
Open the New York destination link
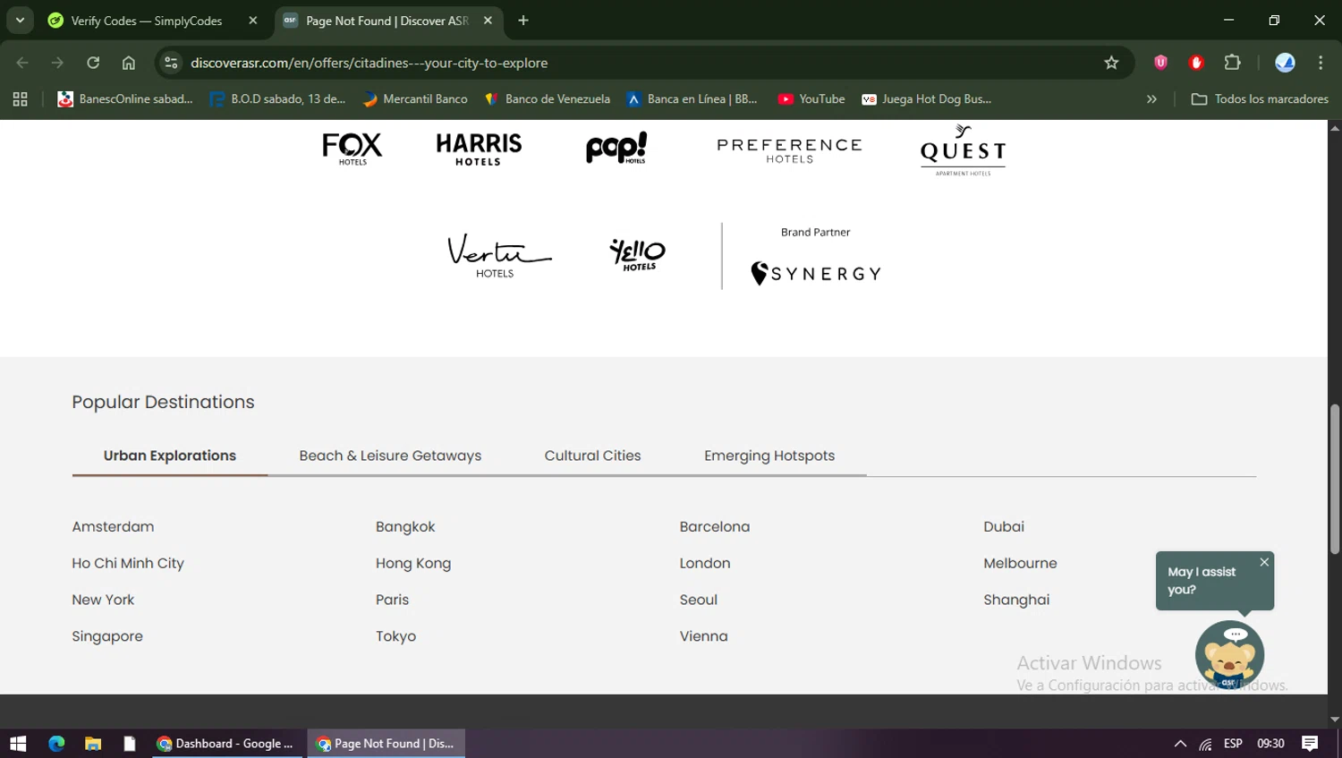pyautogui.click(x=103, y=600)
